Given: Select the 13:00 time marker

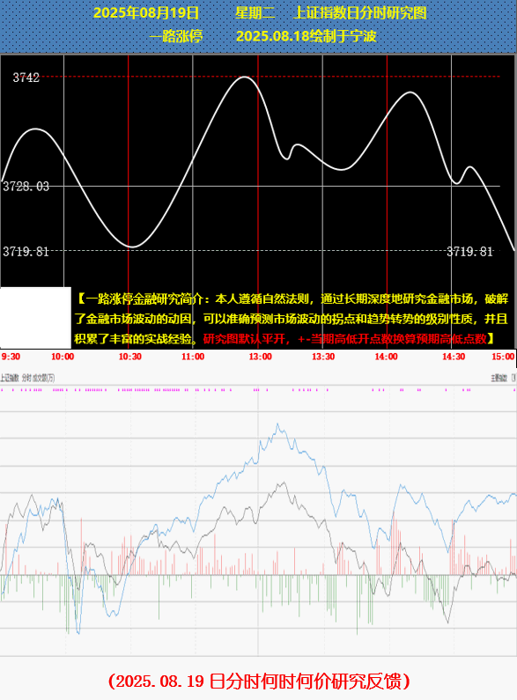Looking at the screenshot, I should pyautogui.click(x=261, y=357).
